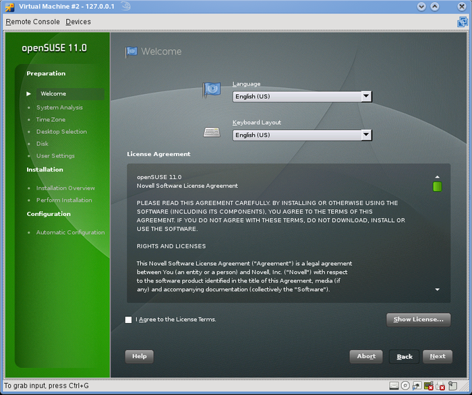Open the Remote Console menu

(32, 22)
